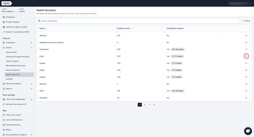254x137 pixels.
Task: Open the Billing icon
Action: pos(4,130)
